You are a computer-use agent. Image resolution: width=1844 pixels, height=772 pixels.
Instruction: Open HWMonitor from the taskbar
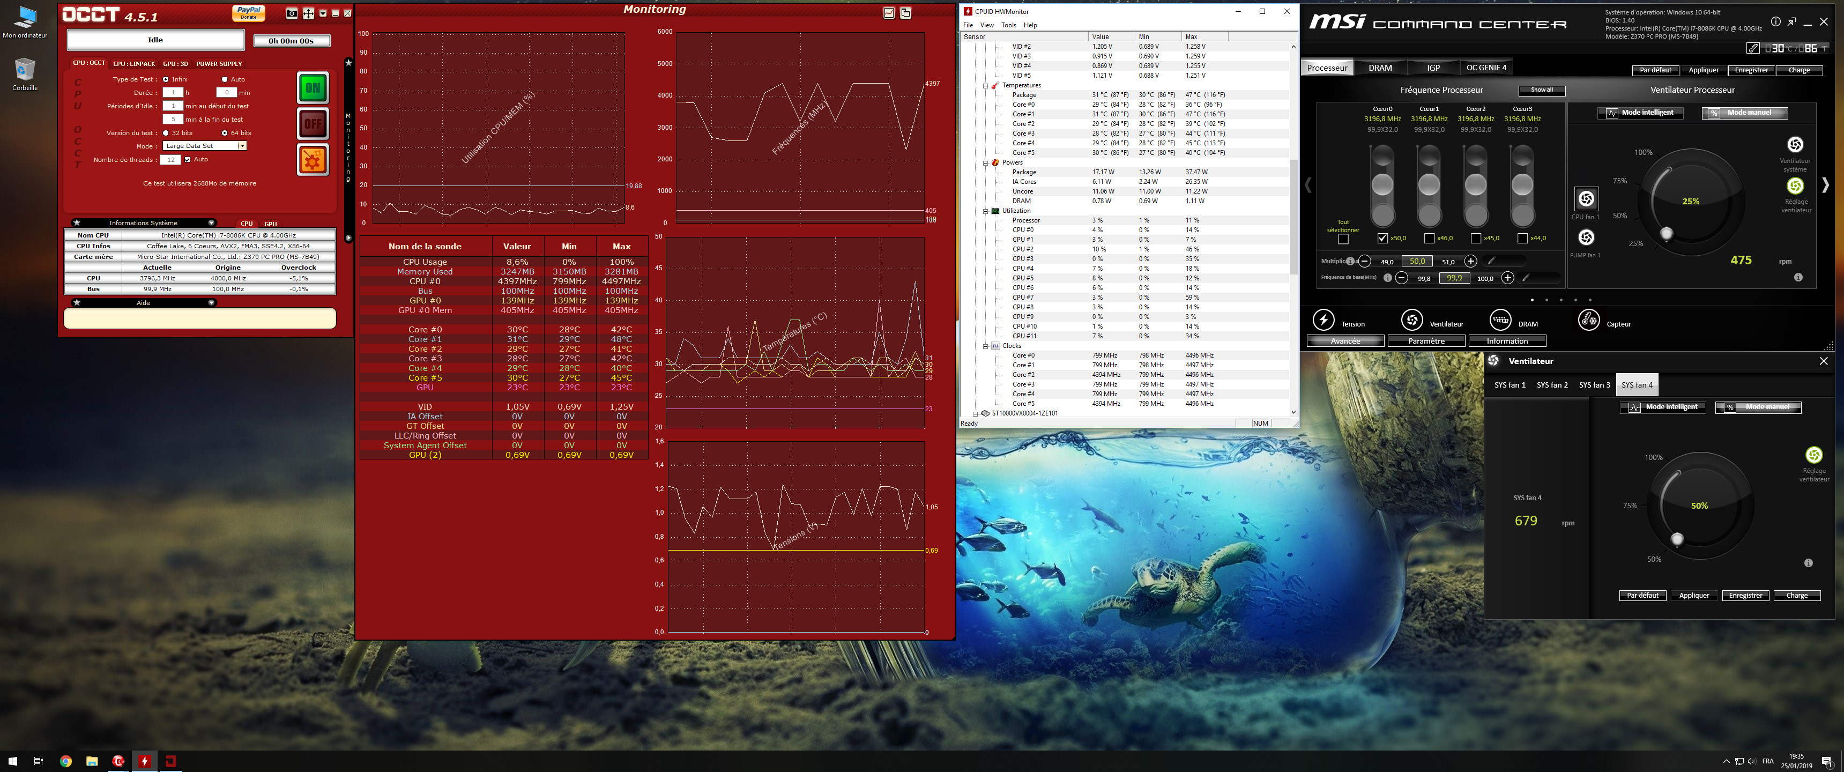pyautogui.click(x=145, y=761)
